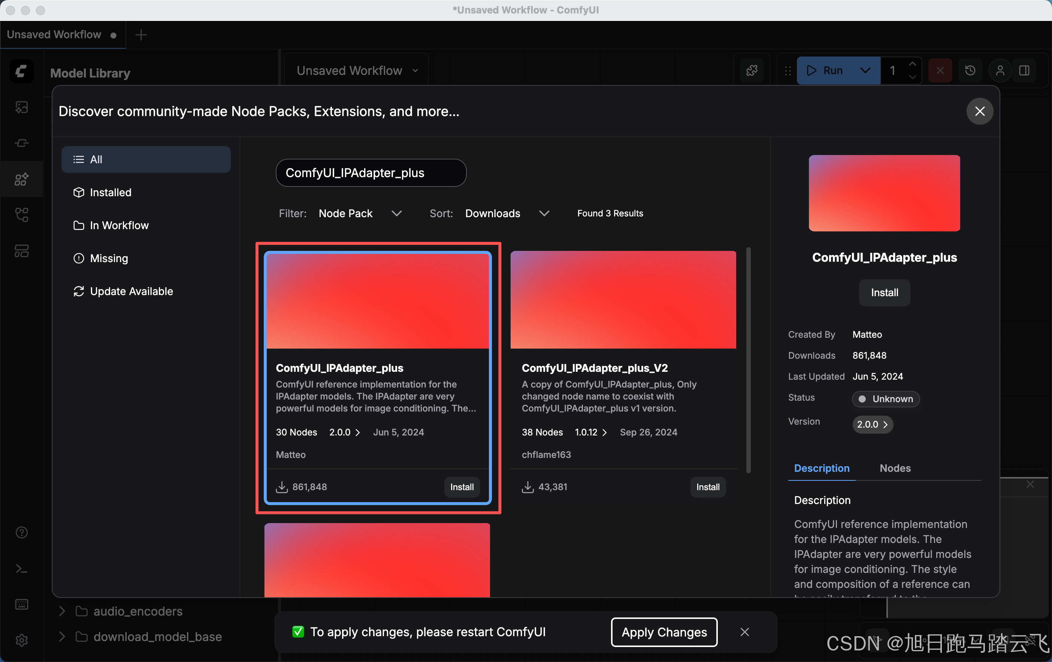Toggle the side panel layout icon

[1024, 70]
